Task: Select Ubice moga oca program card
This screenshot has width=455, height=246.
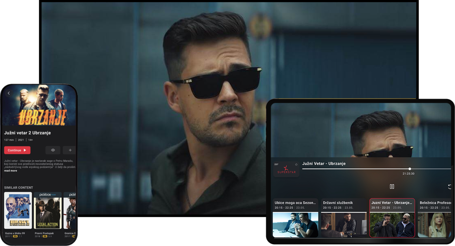Action: click(295, 218)
